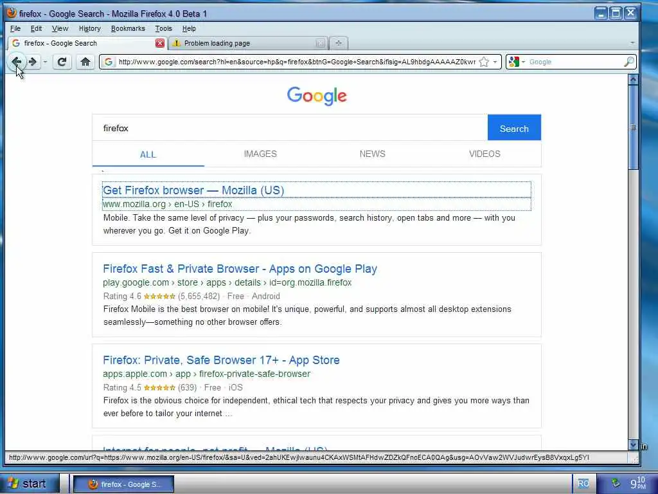Screen dimensions: 658x494
Task: Open the back/forward history dropdown arrow
Action: (x=45, y=62)
